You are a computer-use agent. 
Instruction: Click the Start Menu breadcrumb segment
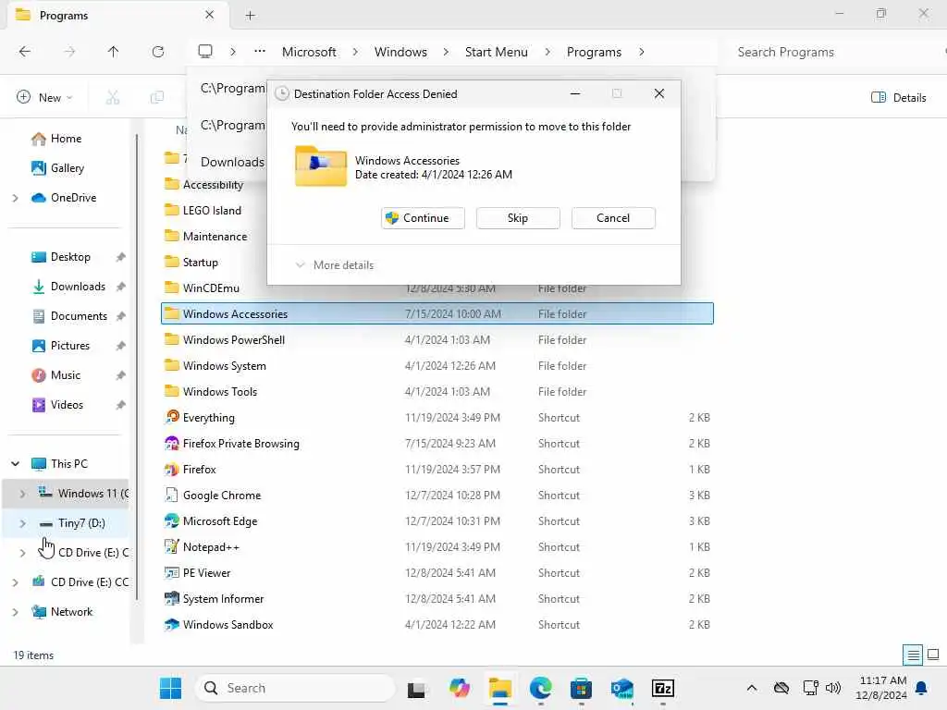pos(496,52)
